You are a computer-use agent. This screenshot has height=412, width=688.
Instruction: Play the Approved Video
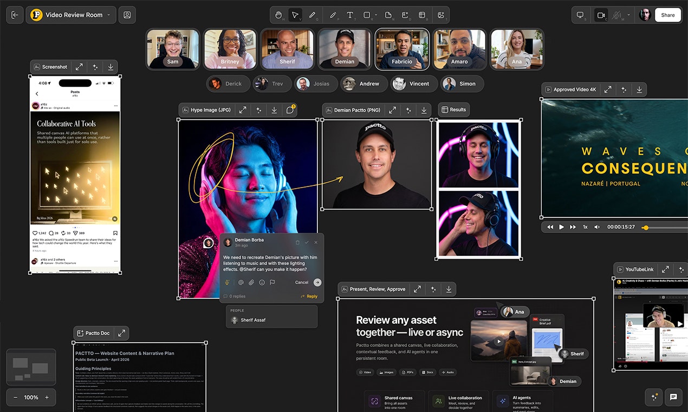pos(561,227)
